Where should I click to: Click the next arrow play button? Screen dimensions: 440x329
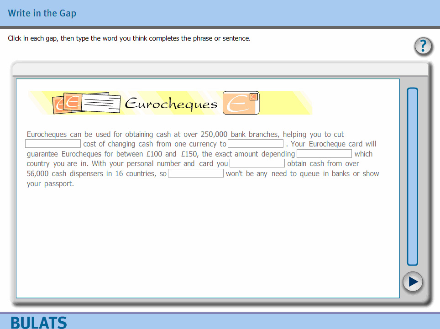click(413, 282)
